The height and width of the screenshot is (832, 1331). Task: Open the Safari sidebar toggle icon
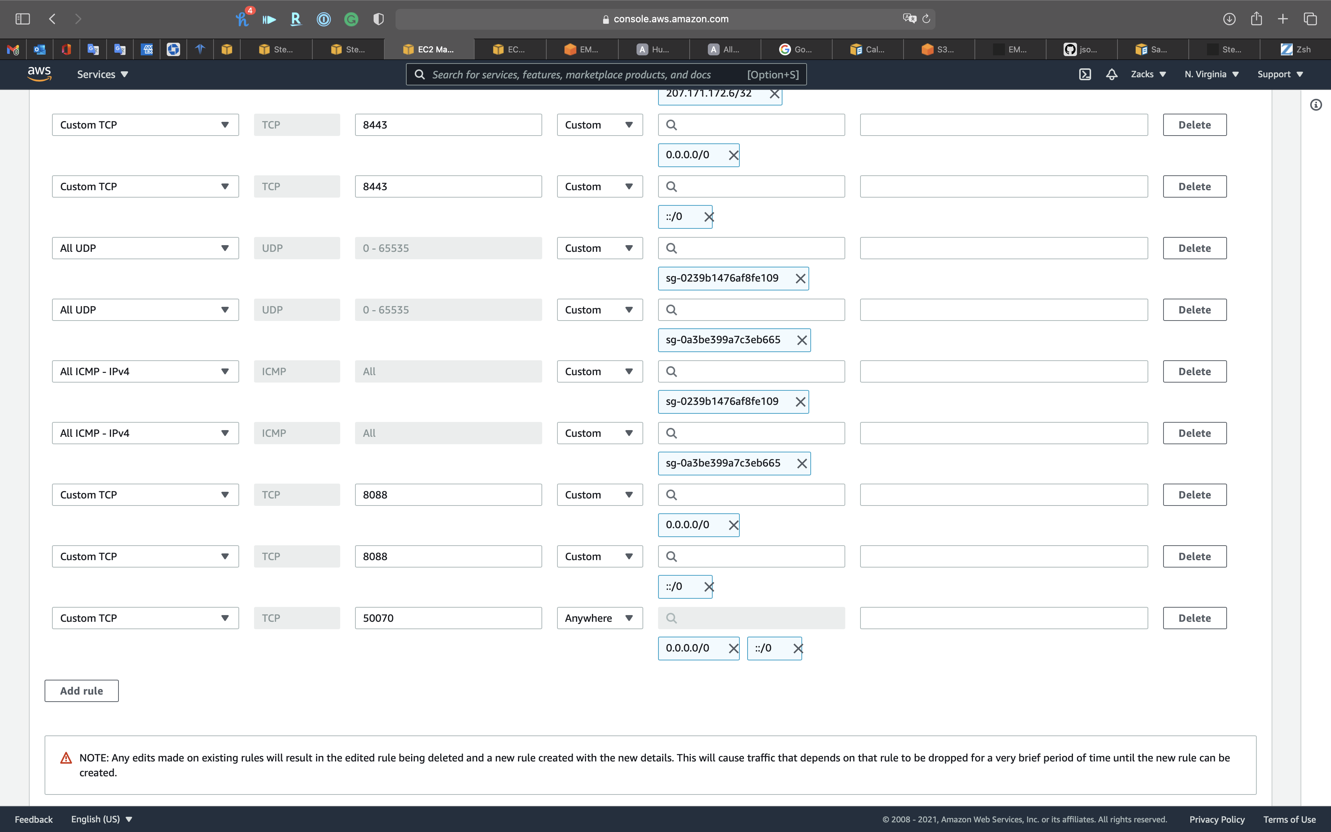pos(23,19)
